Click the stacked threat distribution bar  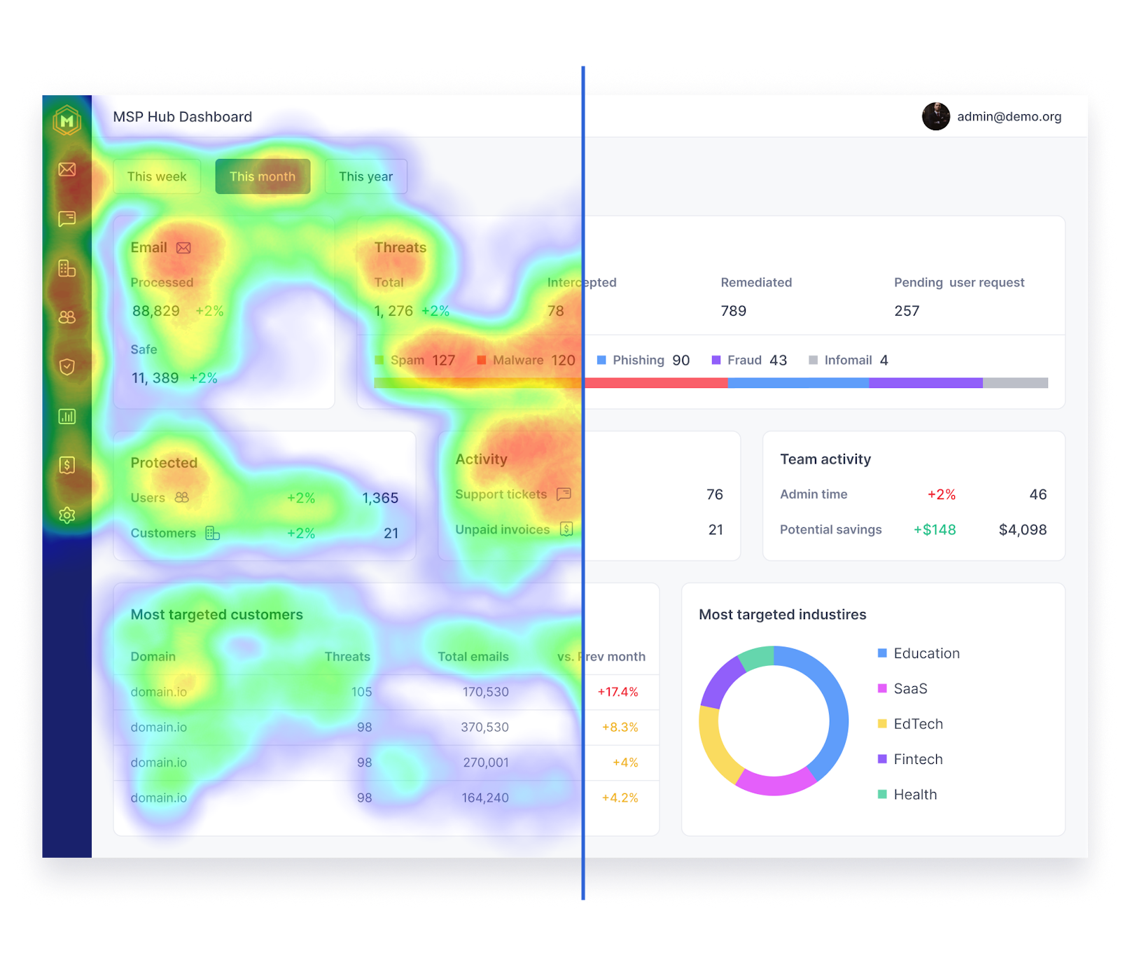click(711, 383)
